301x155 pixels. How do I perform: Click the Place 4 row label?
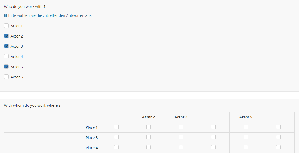point(92,148)
